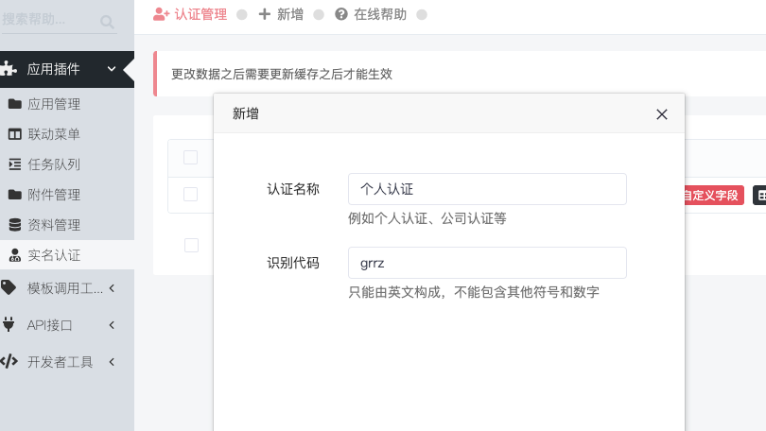766x431 pixels.
Task: Focus the 识别代码 input field
Action: point(487,263)
